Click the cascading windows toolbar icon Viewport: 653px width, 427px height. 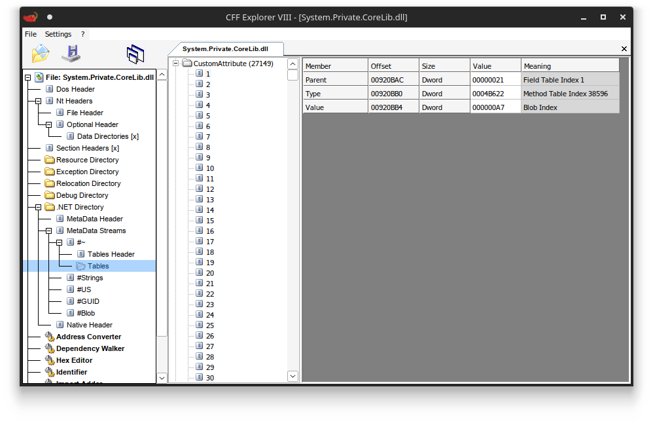pyautogui.click(x=135, y=54)
